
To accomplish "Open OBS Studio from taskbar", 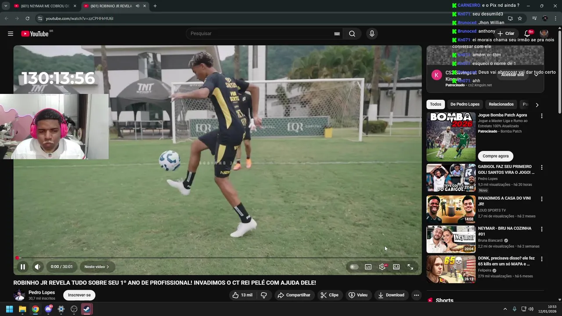I will tap(74, 309).
